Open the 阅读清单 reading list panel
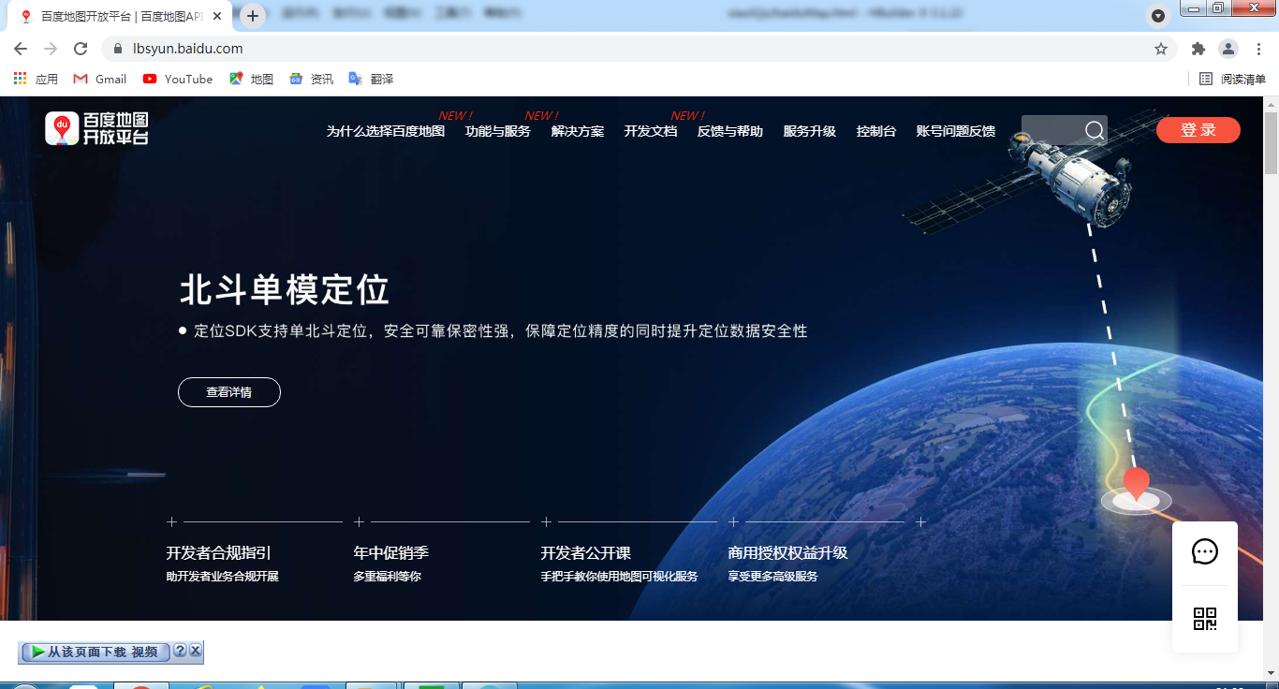Screen dimensions: 1279x689 point(1232,80)
